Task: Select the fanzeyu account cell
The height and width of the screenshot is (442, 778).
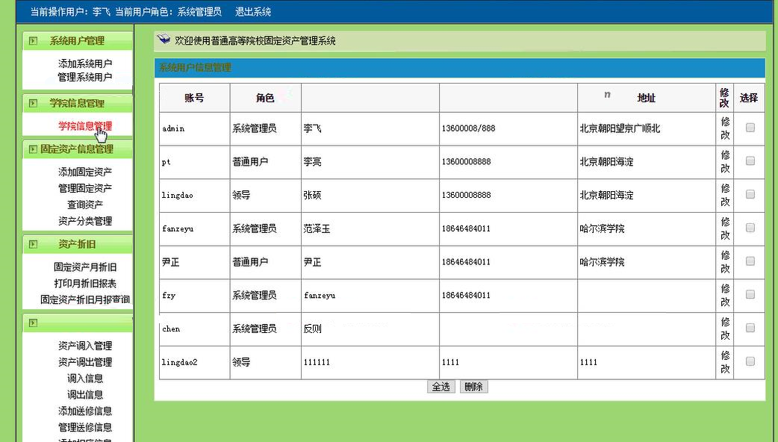Action: click(194, 228)
